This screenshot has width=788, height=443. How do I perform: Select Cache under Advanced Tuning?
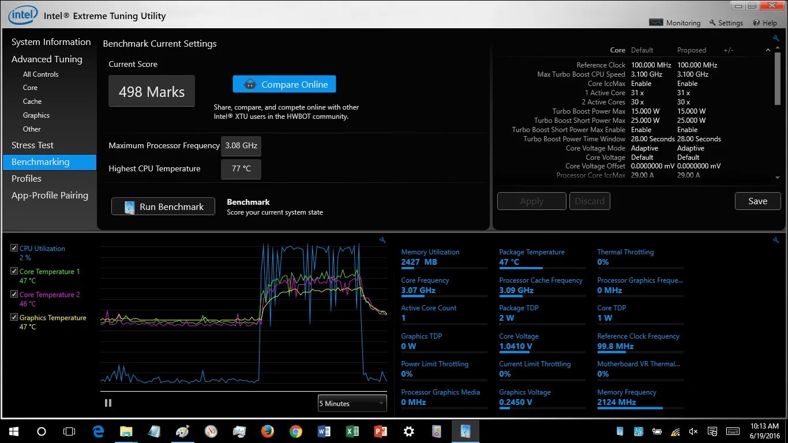point(32,102)
